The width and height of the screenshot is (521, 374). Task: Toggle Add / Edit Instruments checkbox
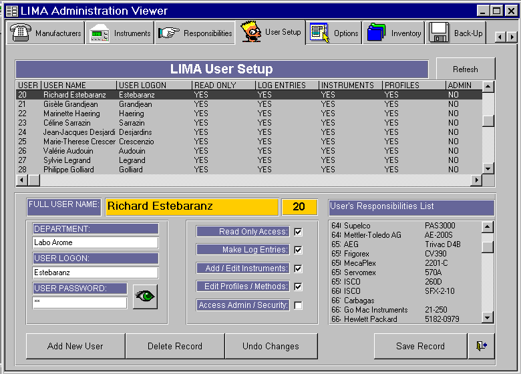pos(298,268)
